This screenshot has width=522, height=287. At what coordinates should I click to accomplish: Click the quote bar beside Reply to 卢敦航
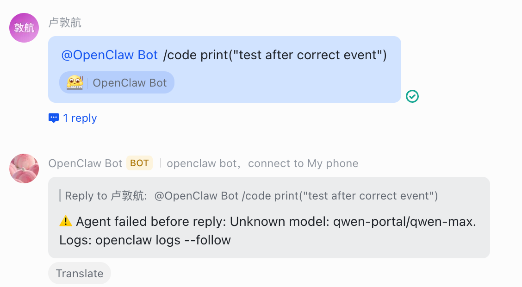point(60,196)
